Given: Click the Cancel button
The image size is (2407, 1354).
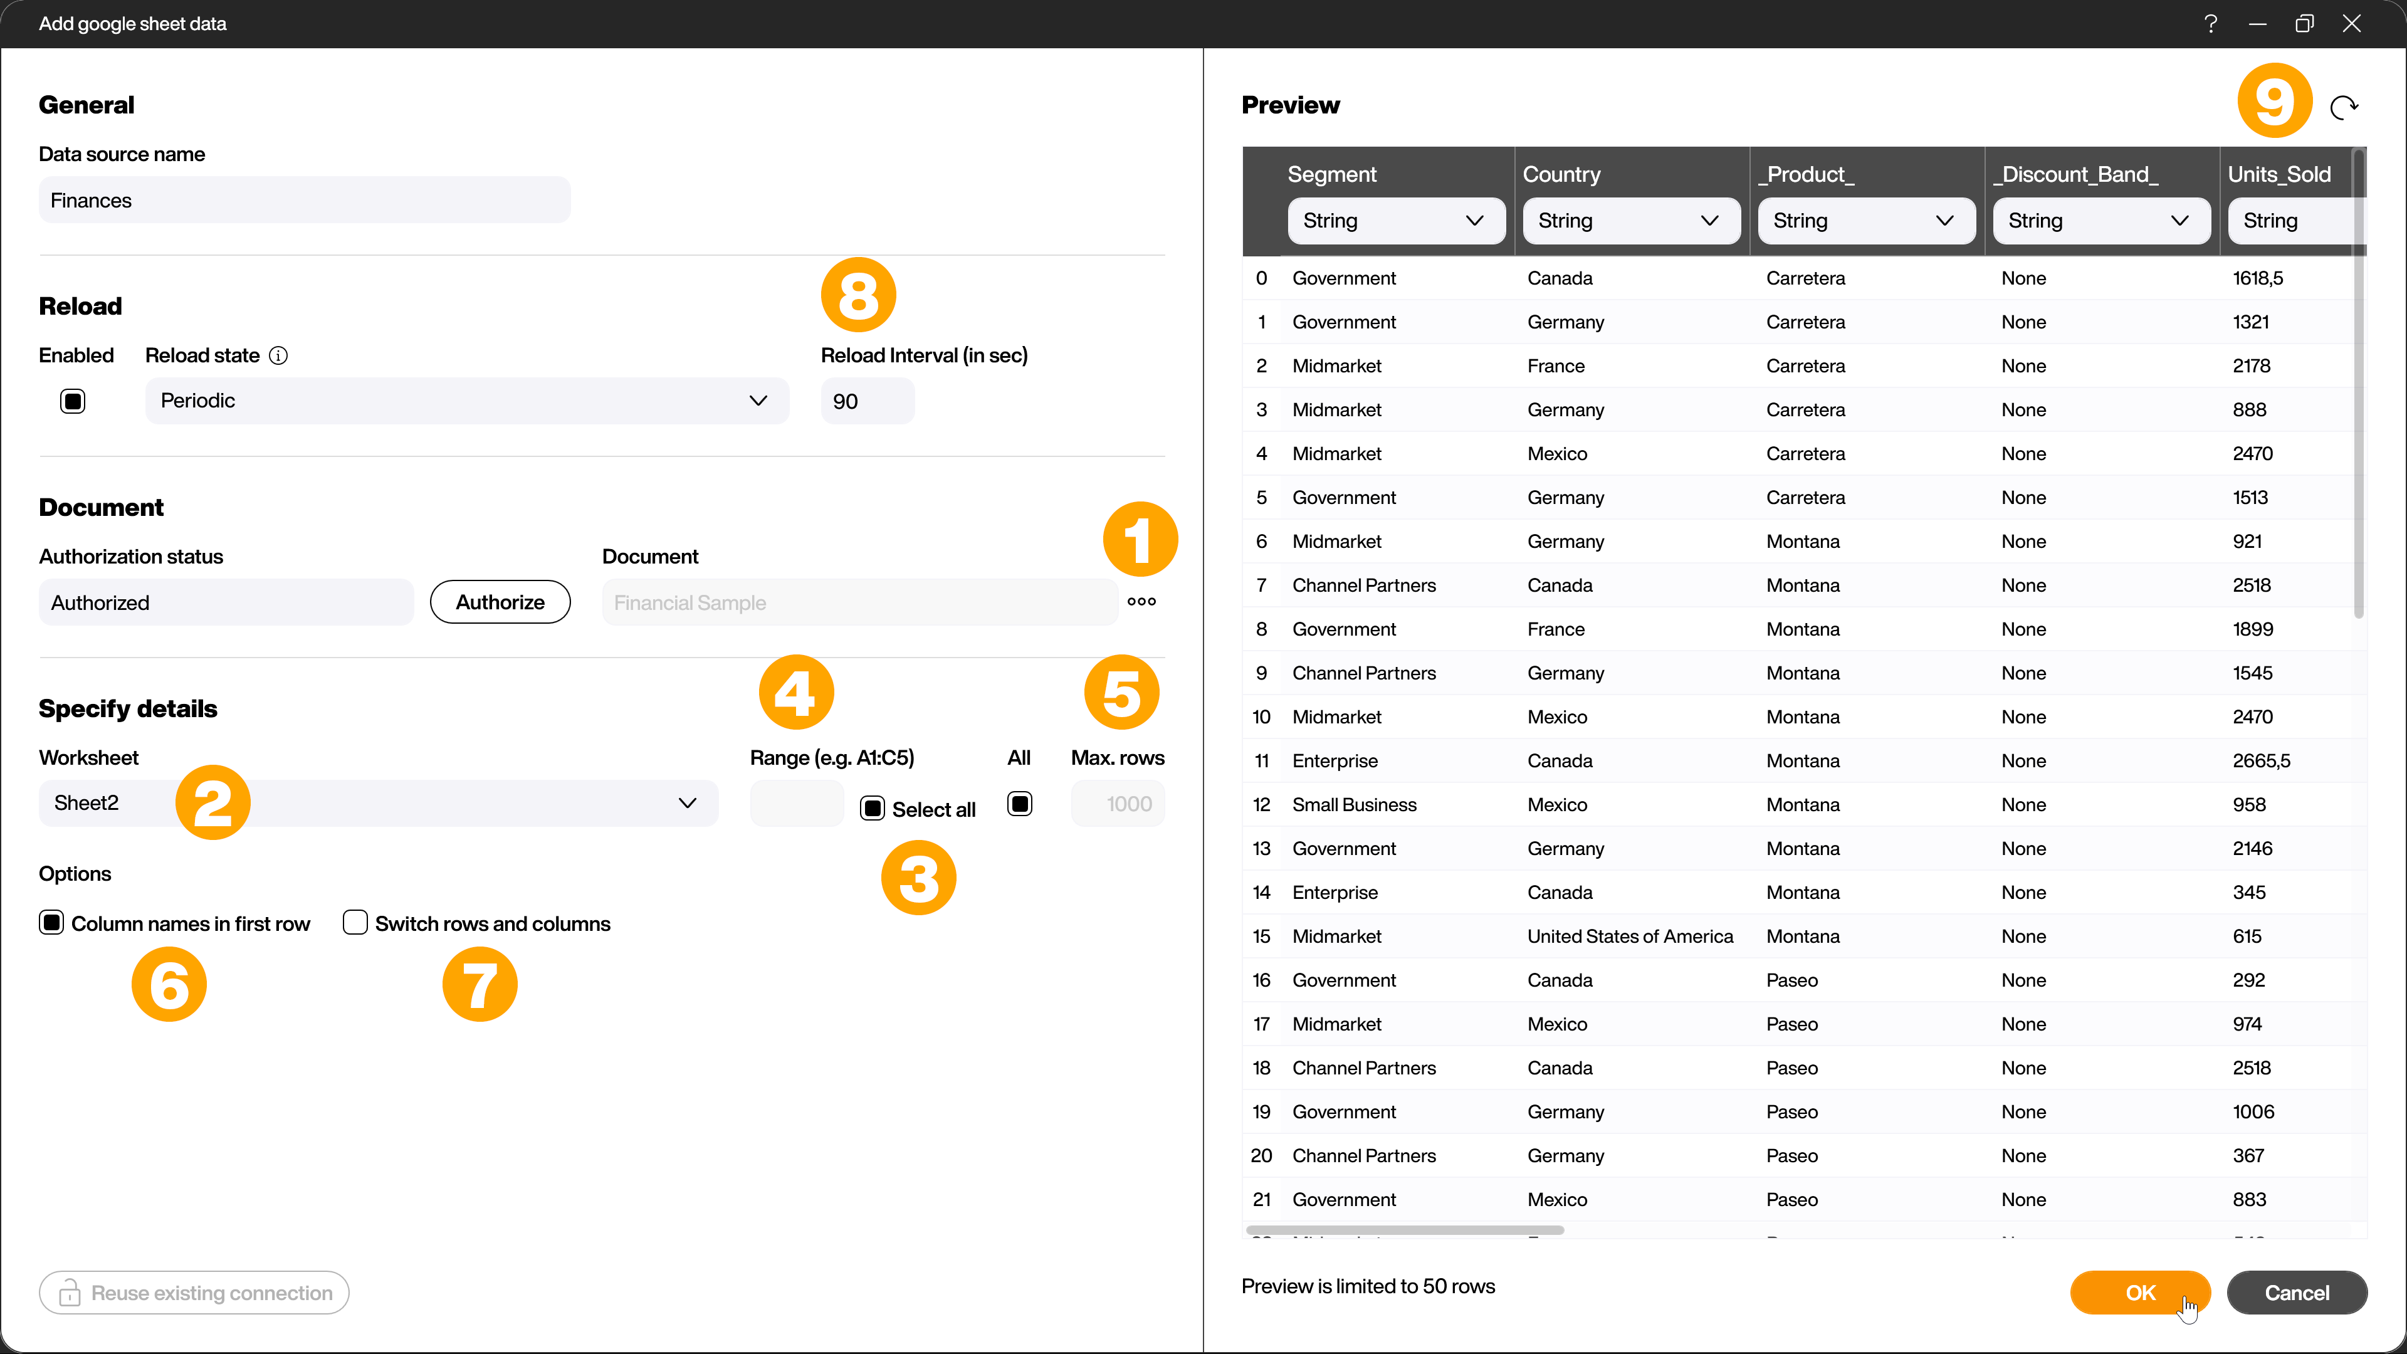Looking at the screenshot, I should tap(2297, 1293).
